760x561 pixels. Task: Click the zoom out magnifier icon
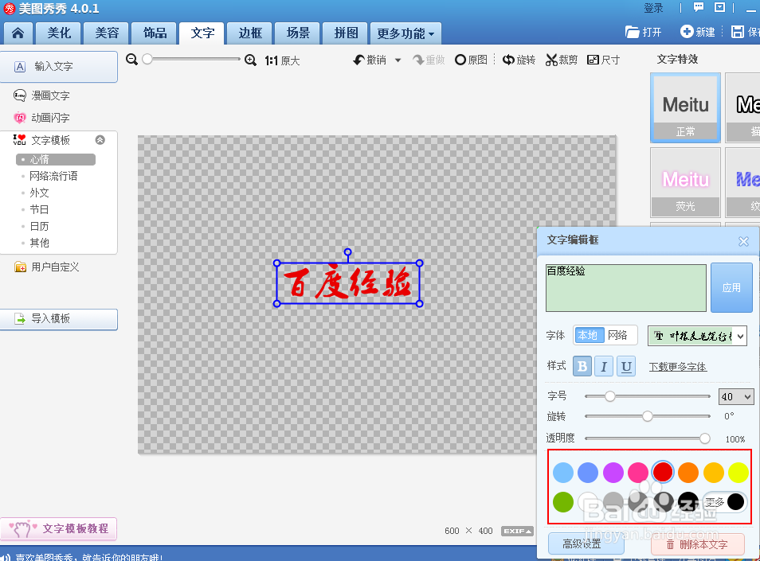[x=131, y=60]
